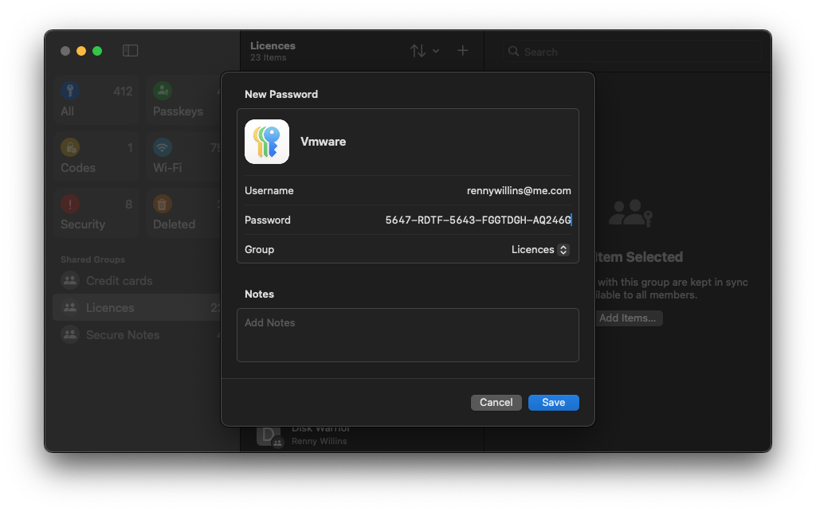The width and height of the screenshot is (816, 511).
Task: Open the sort order menu
Action: (x=424, y=51)
